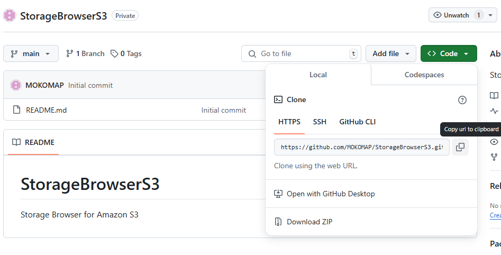Open the Initial commit link in README.md row
The image size is (501, 255).
224,110
